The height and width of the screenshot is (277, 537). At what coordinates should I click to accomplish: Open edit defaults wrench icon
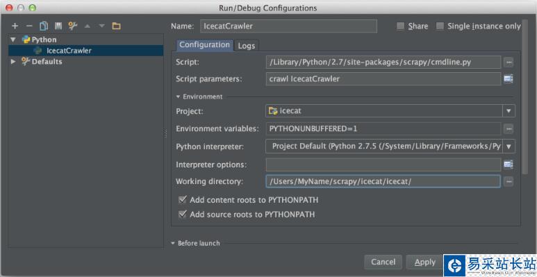pyautogui.click(x=73, y=26)
